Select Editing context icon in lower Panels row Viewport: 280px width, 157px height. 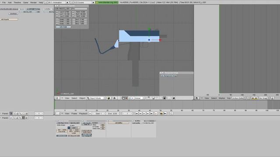(x=23, y=118)
